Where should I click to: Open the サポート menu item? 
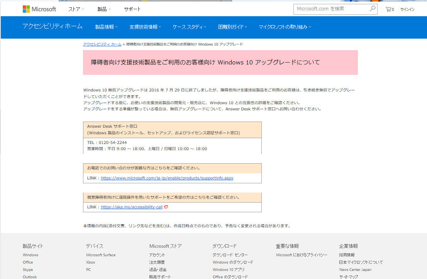point(132,9)
